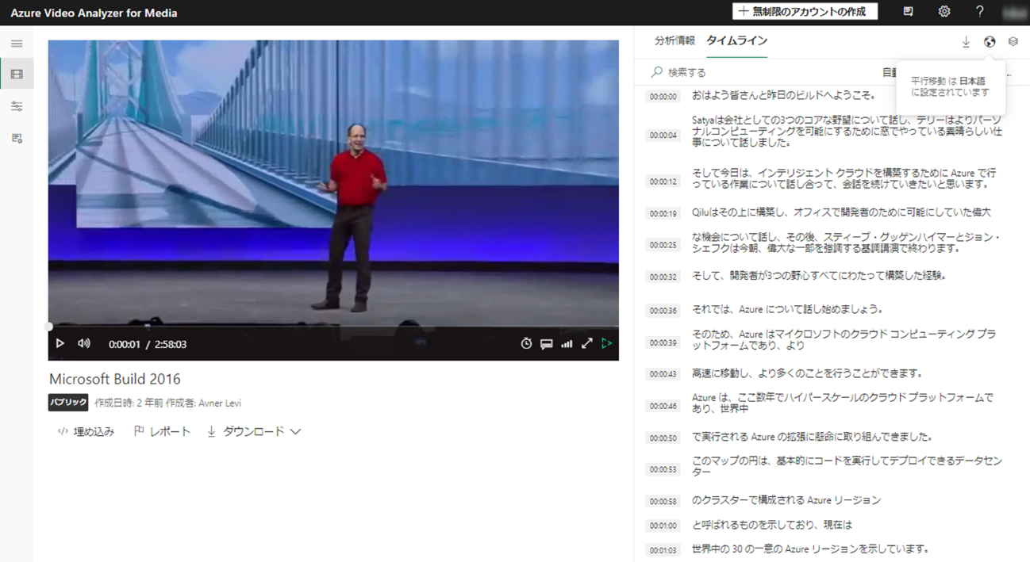Jump to timestamp 00:00:04 in timeline
The height and width of the screenshot is (562, 1030).
coord(663,136)
